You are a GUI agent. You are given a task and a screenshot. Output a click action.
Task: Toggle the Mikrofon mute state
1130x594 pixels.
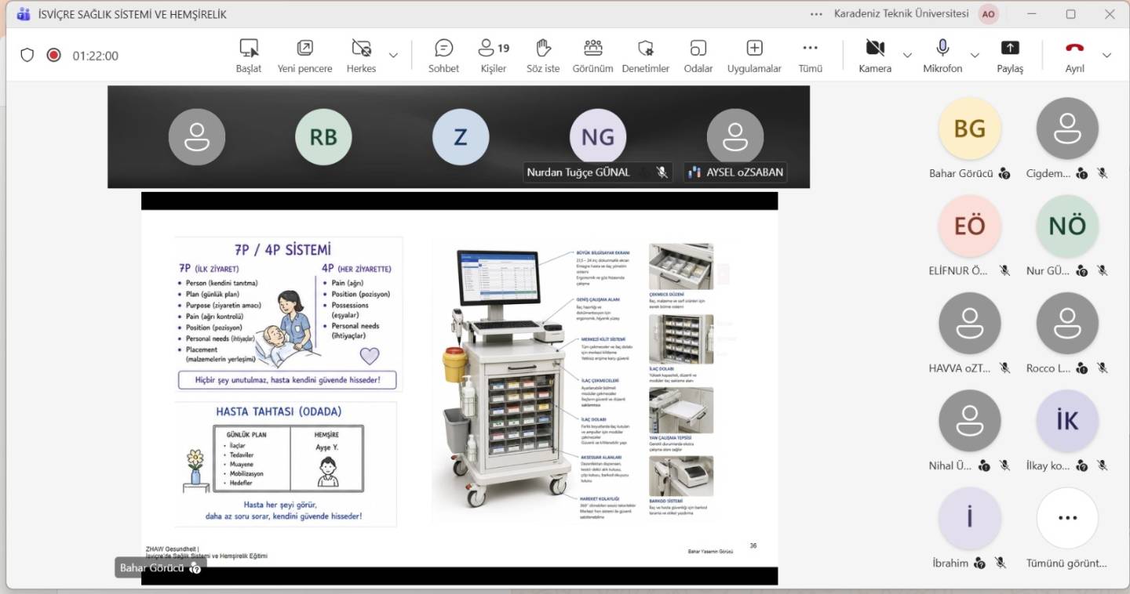tap(942, 55)
